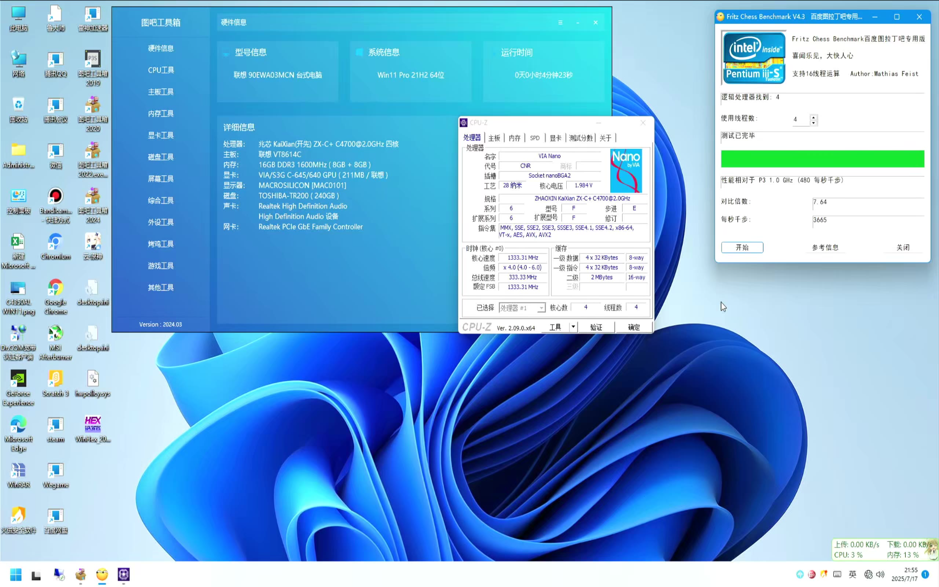Select the 火绒安全软件 desktop icon
This screenshot has height=587, width=939.
click(18, 520)
